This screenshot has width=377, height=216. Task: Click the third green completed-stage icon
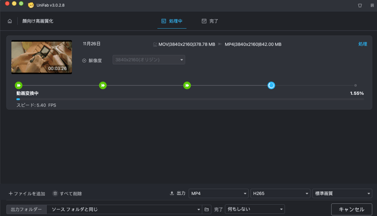pyautogui.click(x=187, y=85)
